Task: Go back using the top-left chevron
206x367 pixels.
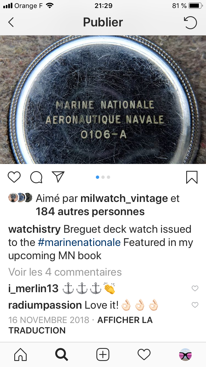Action: [x=11, y=22]
